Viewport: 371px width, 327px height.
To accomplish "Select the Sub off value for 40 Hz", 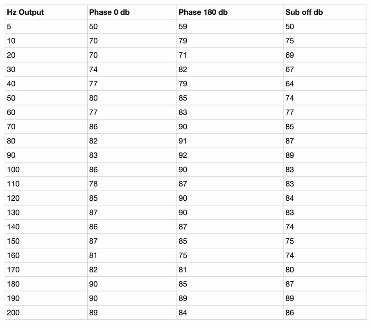I will [325, 83].
